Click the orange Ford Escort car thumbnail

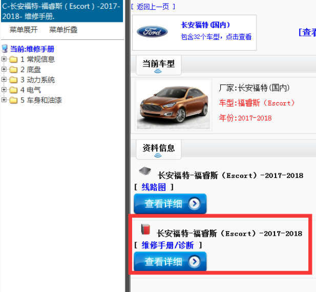173,105
